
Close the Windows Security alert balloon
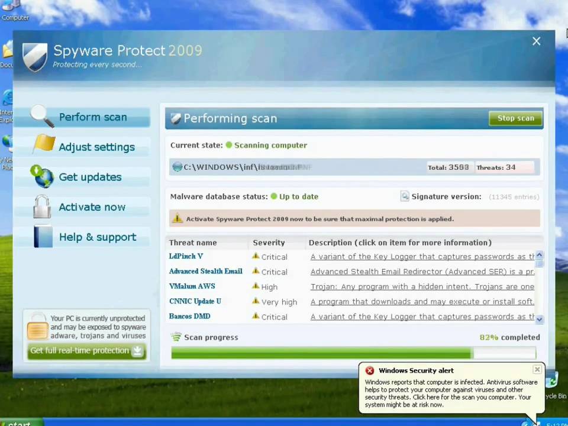(x=537, y=369)
